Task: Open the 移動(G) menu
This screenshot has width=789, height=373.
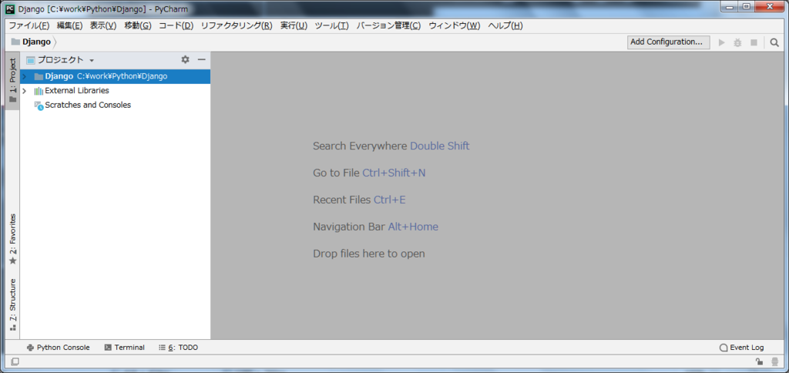Action: [x=137, y=25]
